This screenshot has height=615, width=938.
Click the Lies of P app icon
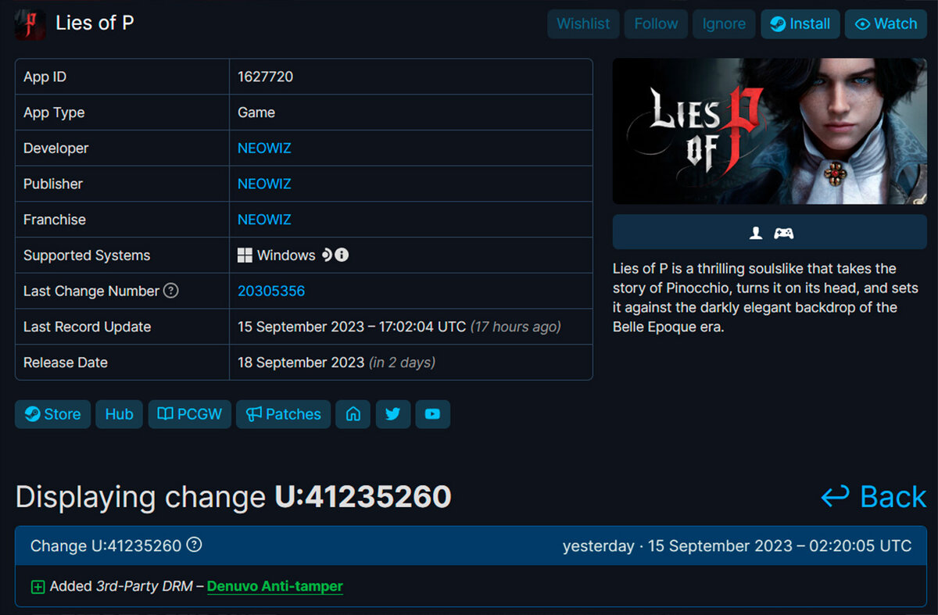30,24
